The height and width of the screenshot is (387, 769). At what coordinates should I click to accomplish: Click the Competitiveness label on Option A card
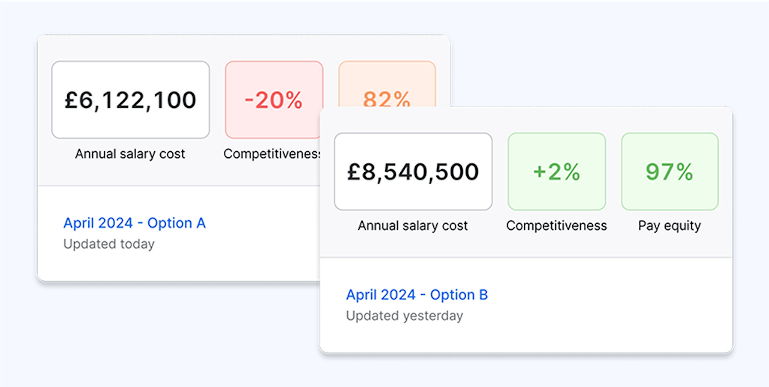click(x=271, y=154)
